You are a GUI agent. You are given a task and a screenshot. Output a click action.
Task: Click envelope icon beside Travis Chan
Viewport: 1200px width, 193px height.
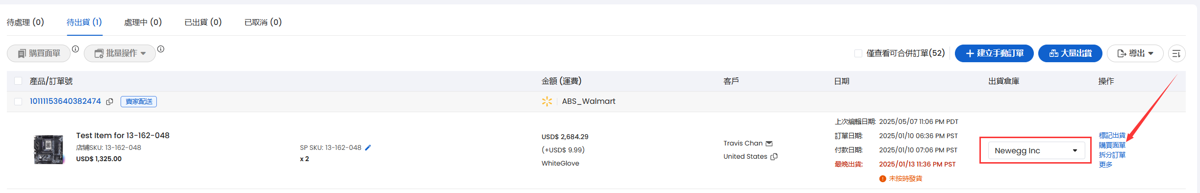pyautogui.click(x=769, y=144)
